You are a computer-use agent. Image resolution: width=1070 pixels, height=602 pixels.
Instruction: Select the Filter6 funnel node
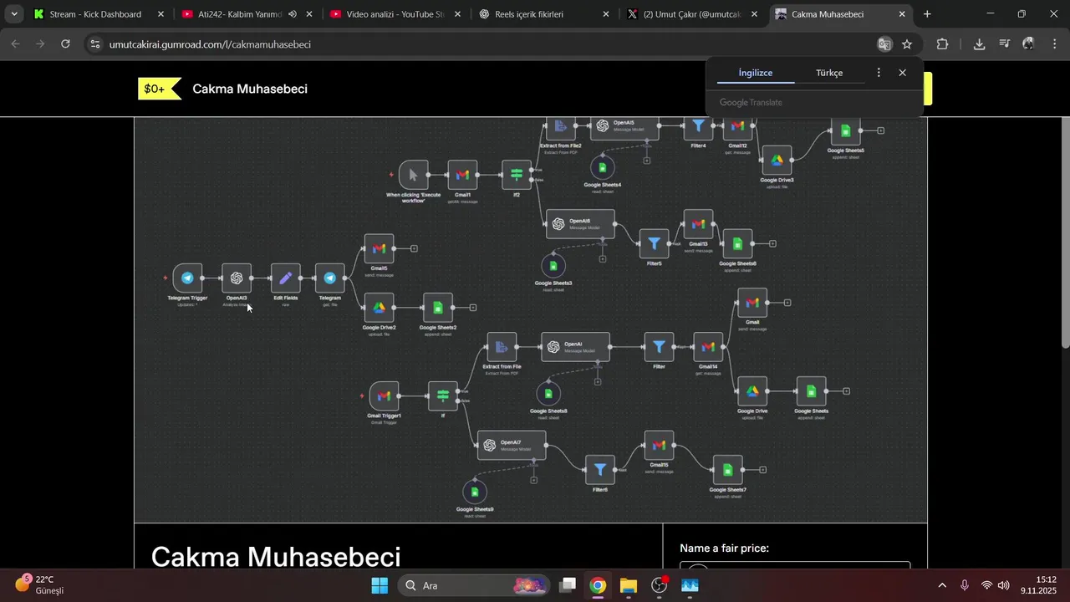click(599, 470)
